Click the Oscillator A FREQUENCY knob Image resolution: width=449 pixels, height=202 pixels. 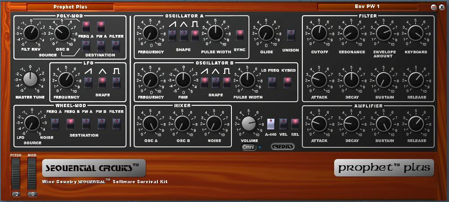tap(151, 33)
